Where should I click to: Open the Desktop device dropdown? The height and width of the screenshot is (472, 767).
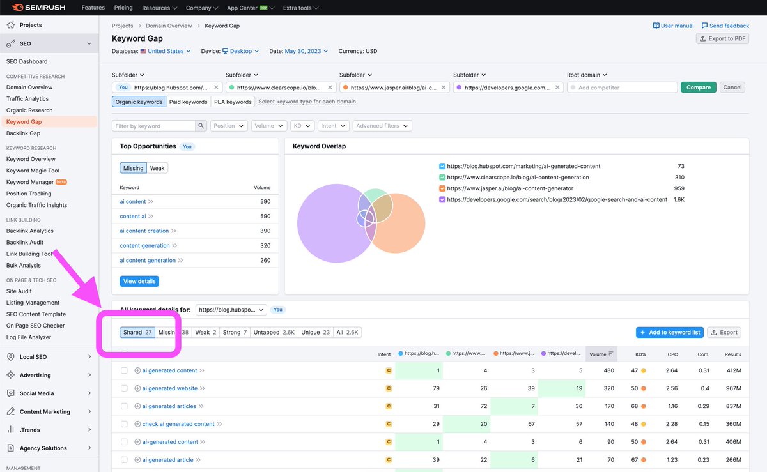[241, 51]
